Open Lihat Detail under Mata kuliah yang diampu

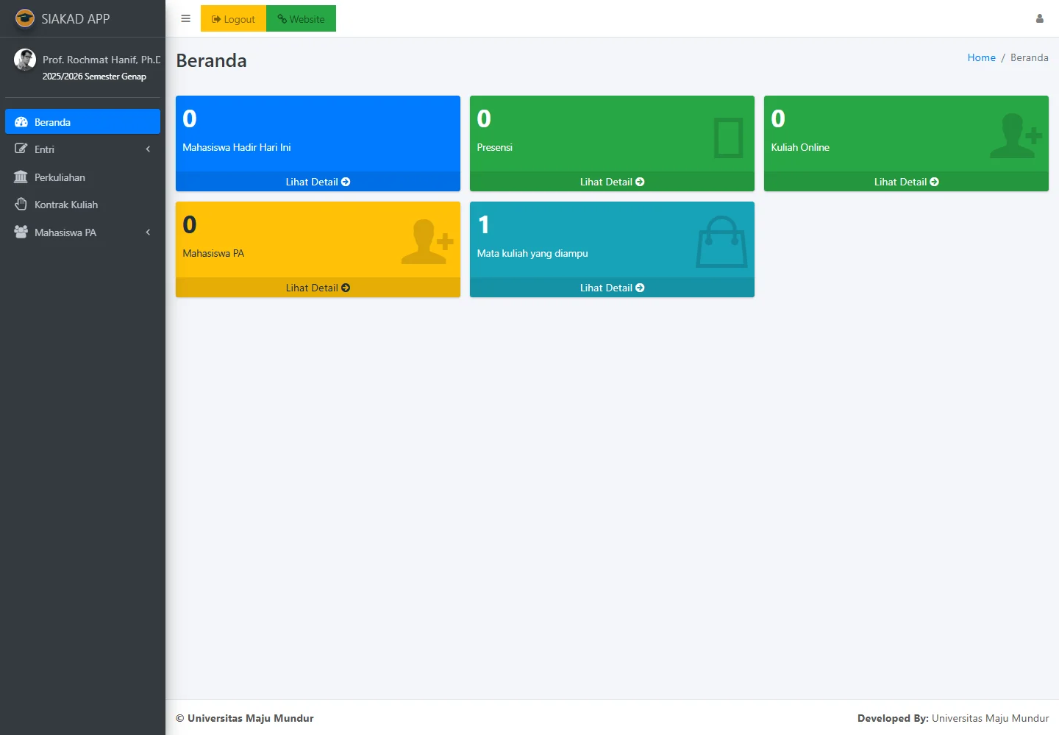(612, 288)
